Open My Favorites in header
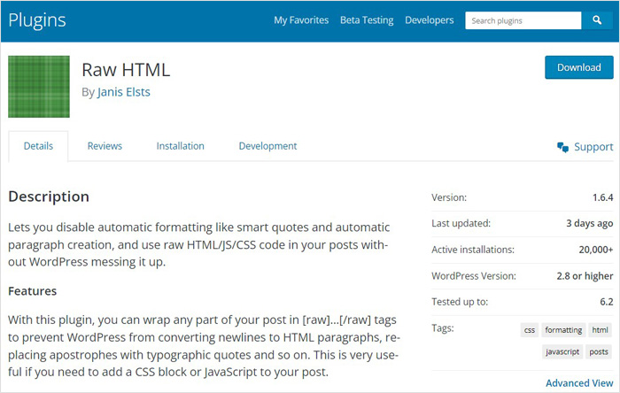Image resolution: width=620 pixels, height=393 pixels. 301,20
